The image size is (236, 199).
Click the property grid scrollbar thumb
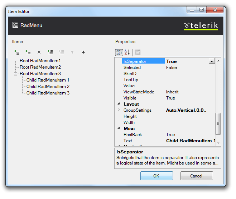point(218,124)
